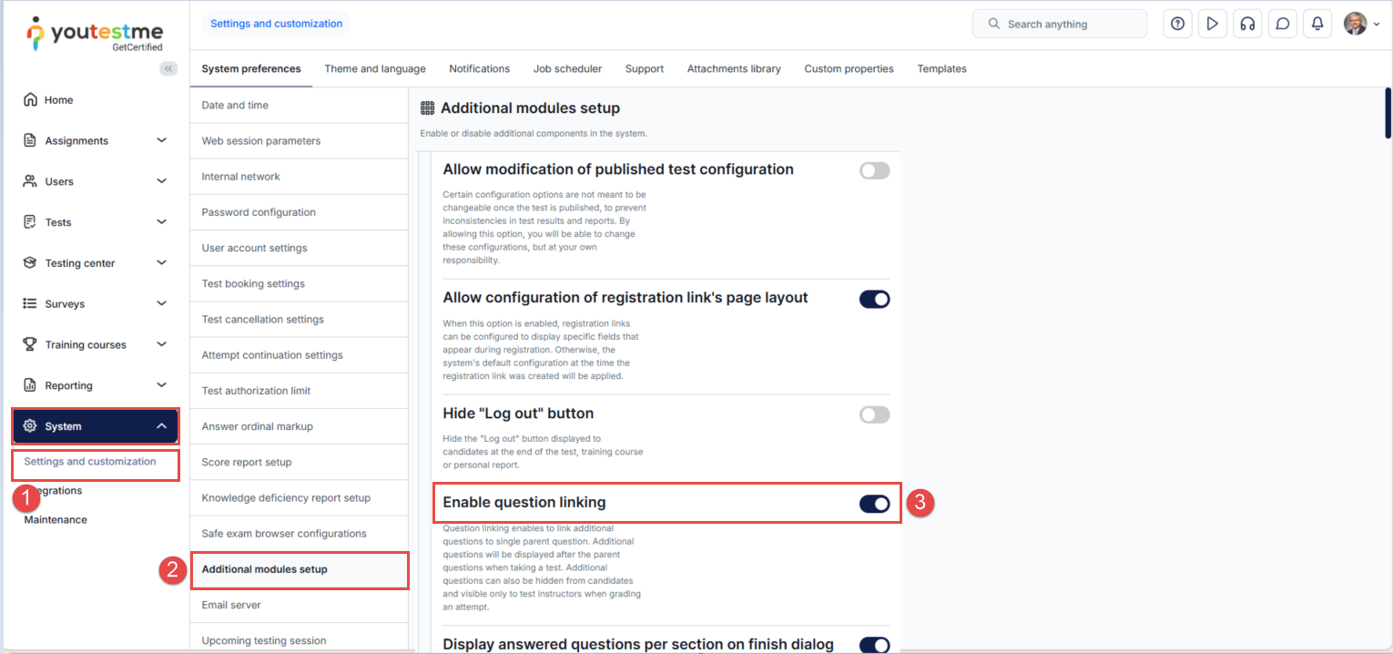Switch to the Theme and language tab
Viewport: 1393px width, 654px height.
pos(374,68)
